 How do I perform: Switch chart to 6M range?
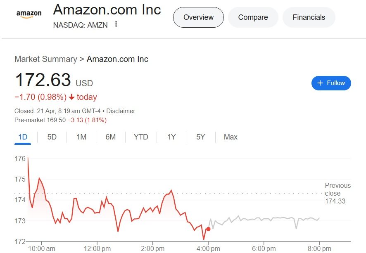[x=110, y=137]
